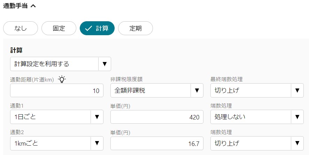Image resolution: width=309 pixels, height=155 pixels.
Task: Click the 単価 field showing 16.7
Action: 157,144
